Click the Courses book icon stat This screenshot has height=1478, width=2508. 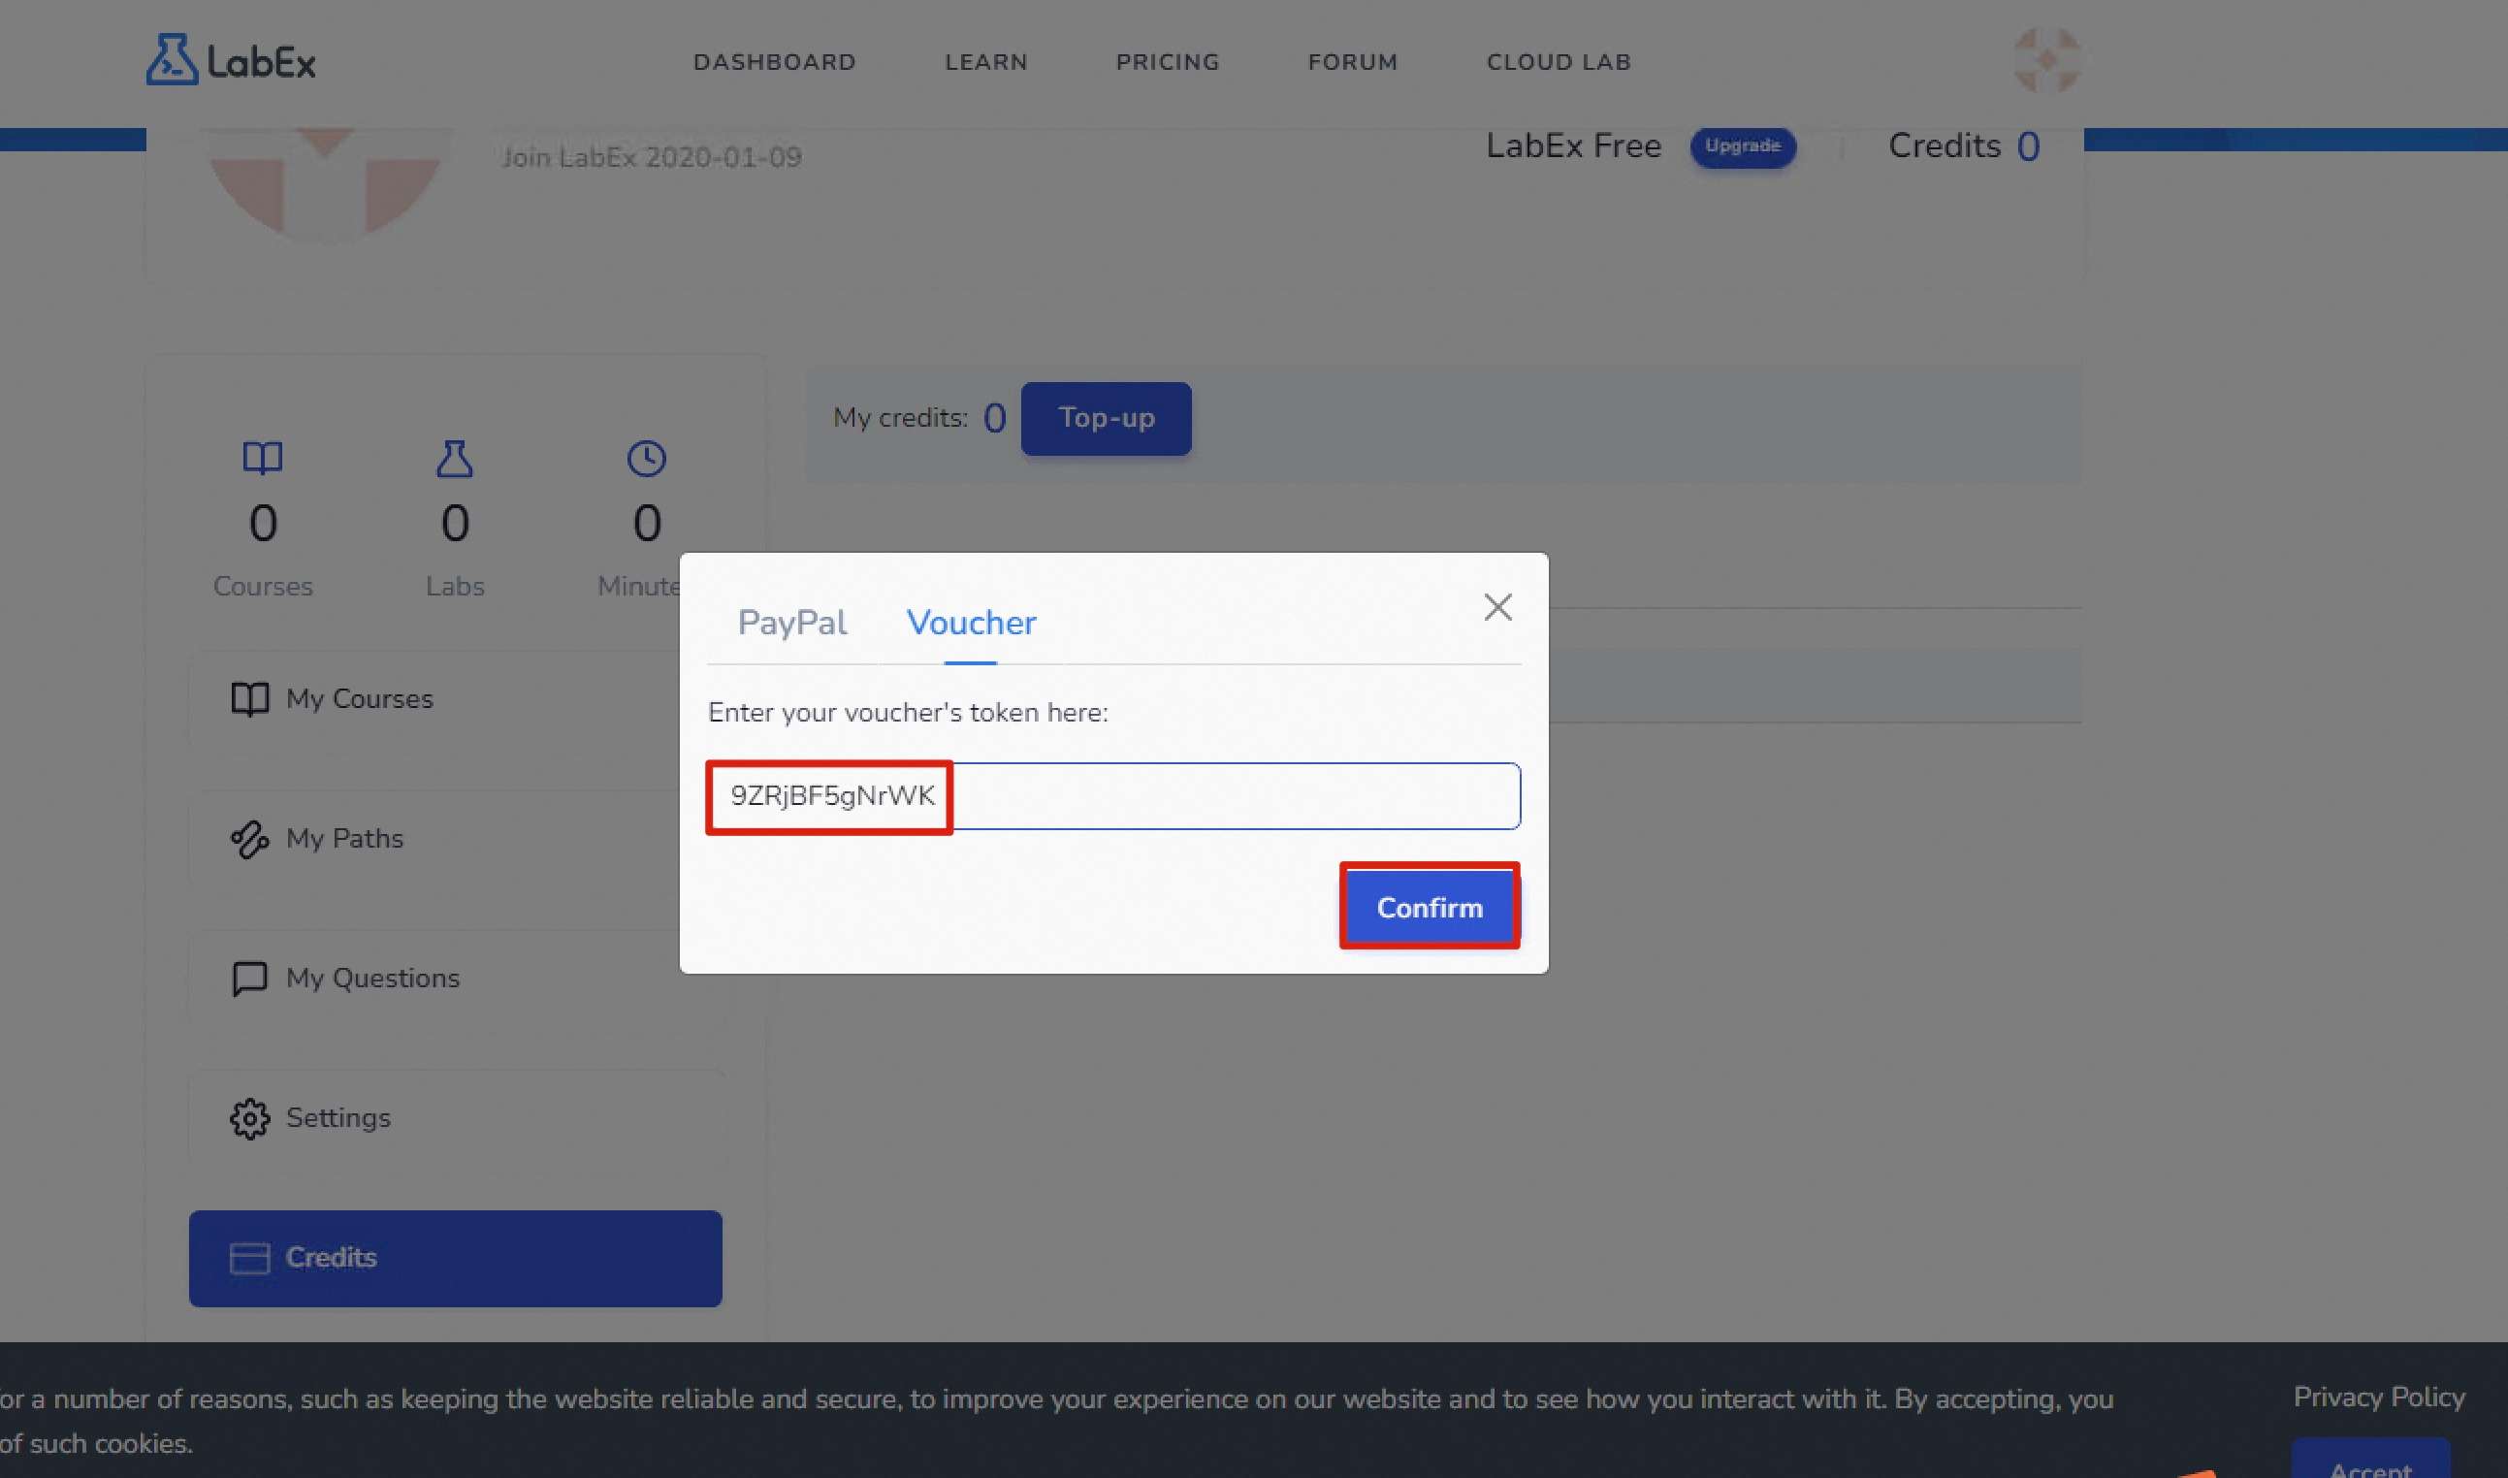pos(263,458)
